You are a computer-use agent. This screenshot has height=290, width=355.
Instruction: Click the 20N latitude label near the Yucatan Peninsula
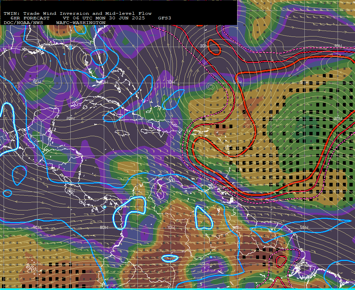click(70, 118)
